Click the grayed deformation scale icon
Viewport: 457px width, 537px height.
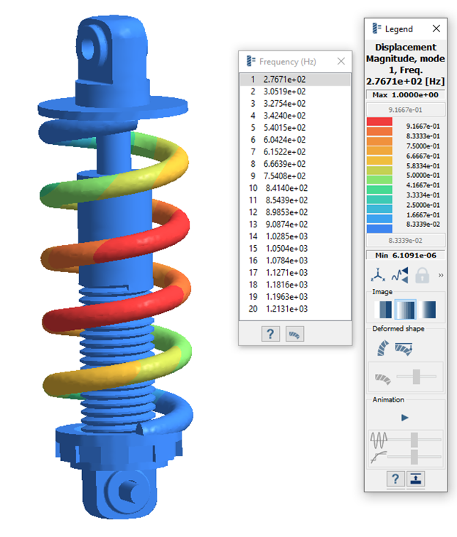[382, 379]
